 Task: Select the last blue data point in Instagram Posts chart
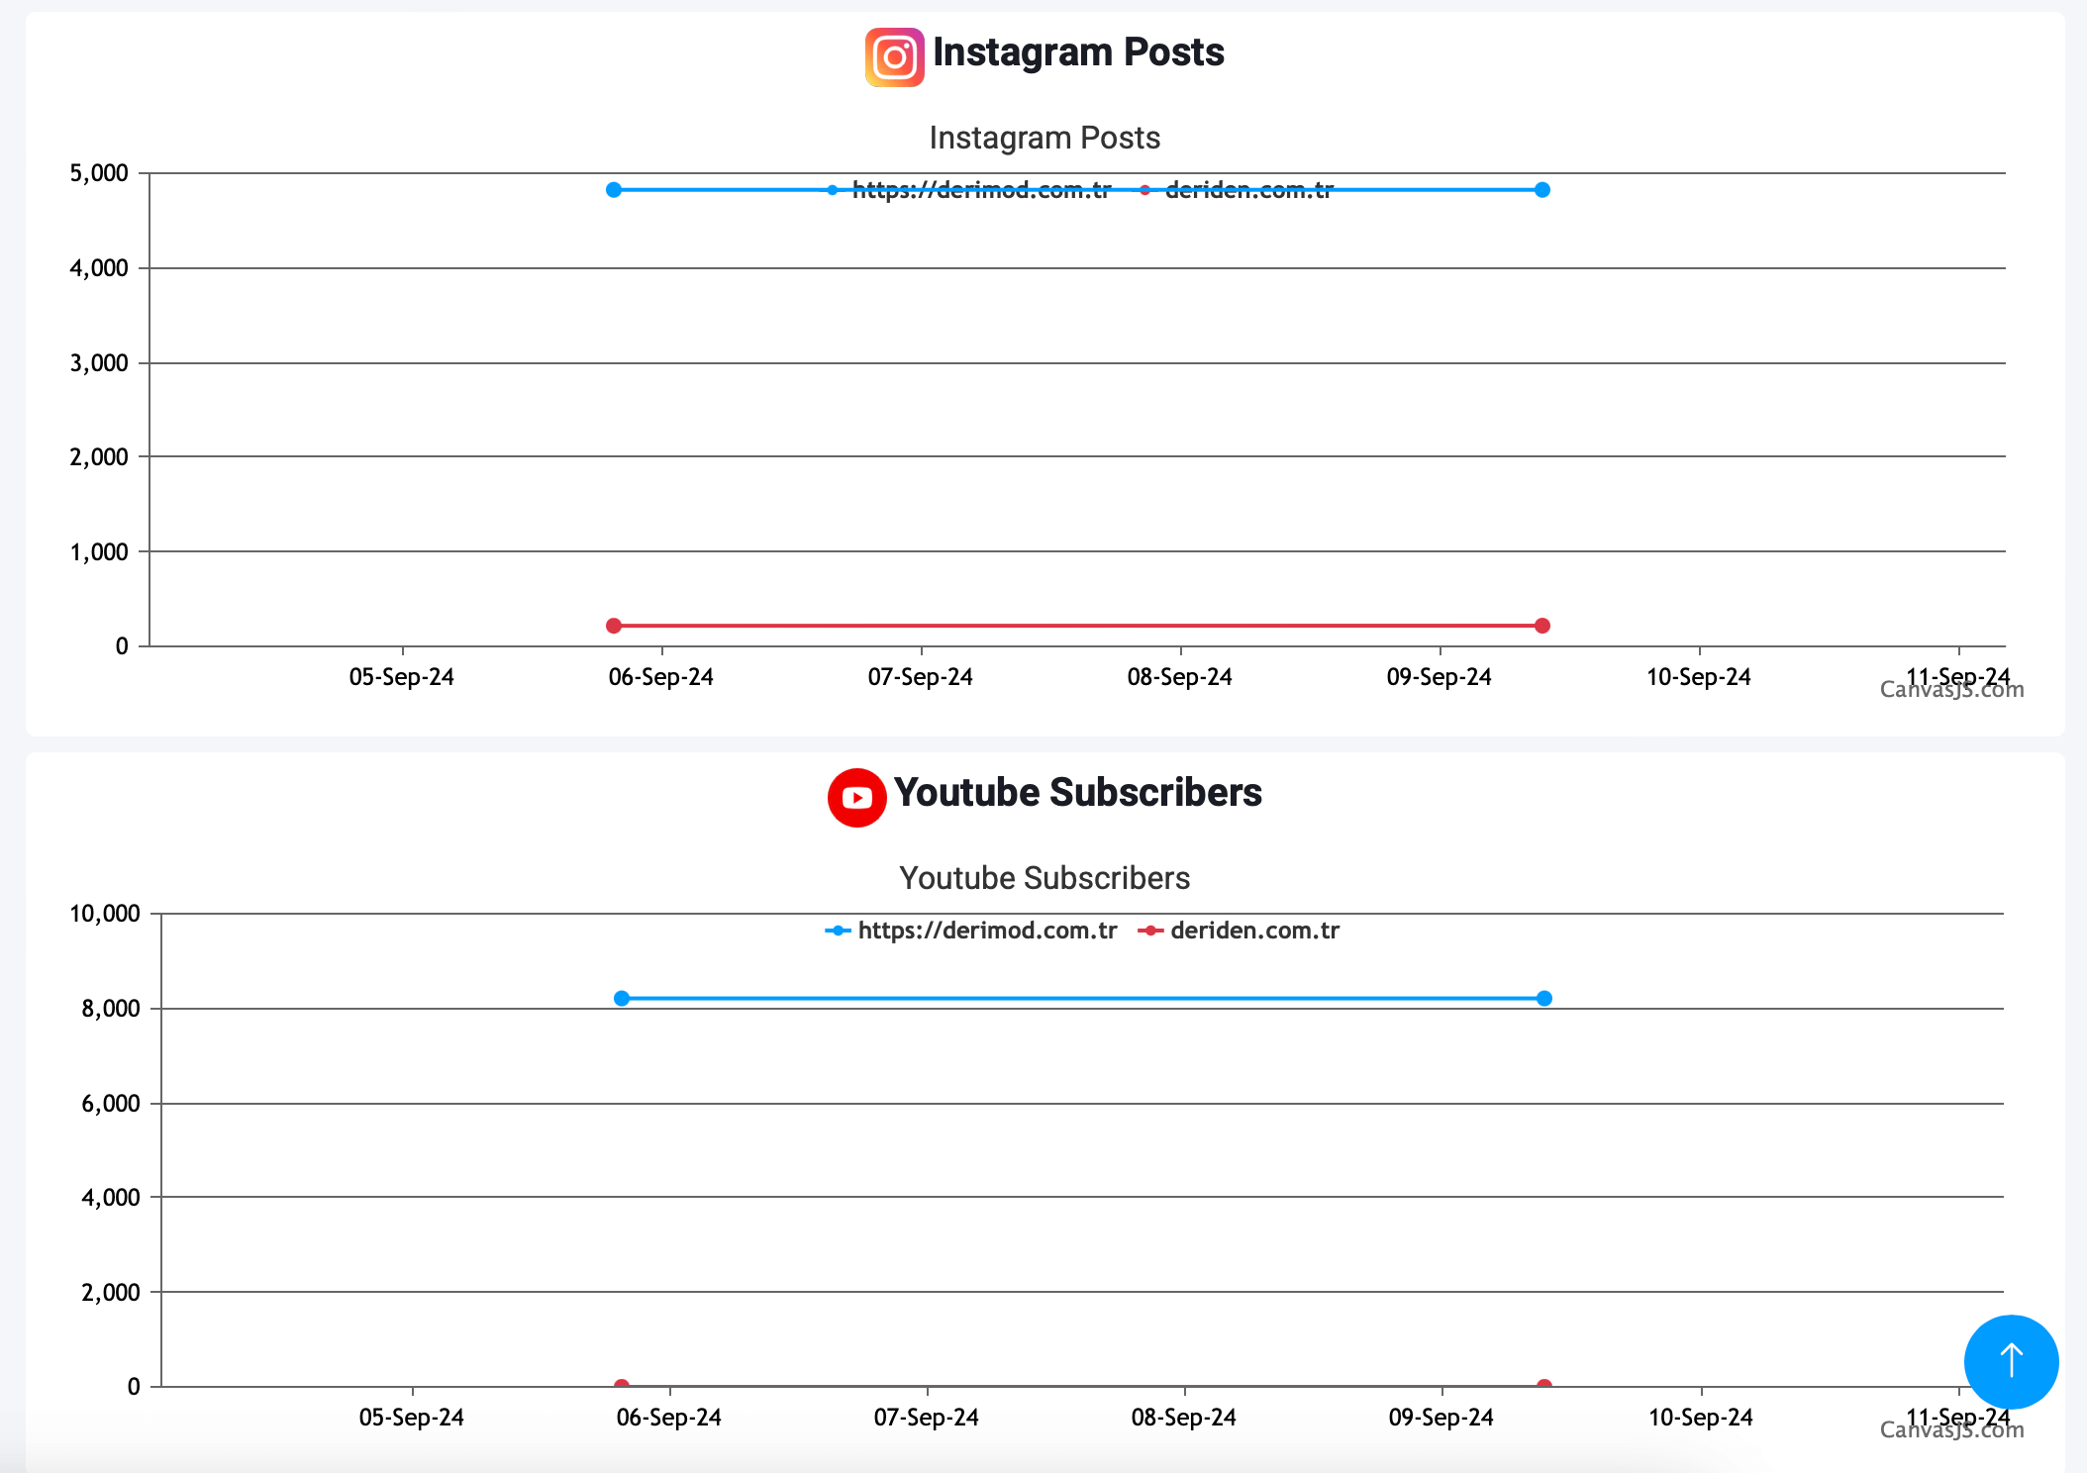(1542, 190)
